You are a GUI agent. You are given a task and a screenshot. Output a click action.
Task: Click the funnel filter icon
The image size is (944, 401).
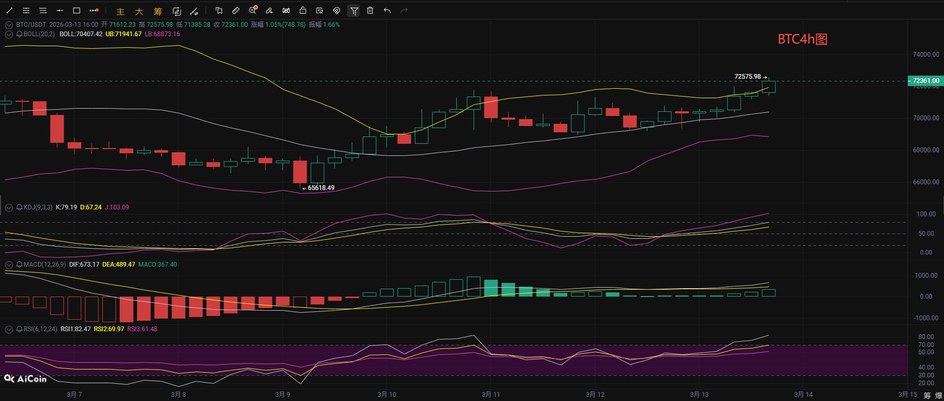[x=354, y=10]
